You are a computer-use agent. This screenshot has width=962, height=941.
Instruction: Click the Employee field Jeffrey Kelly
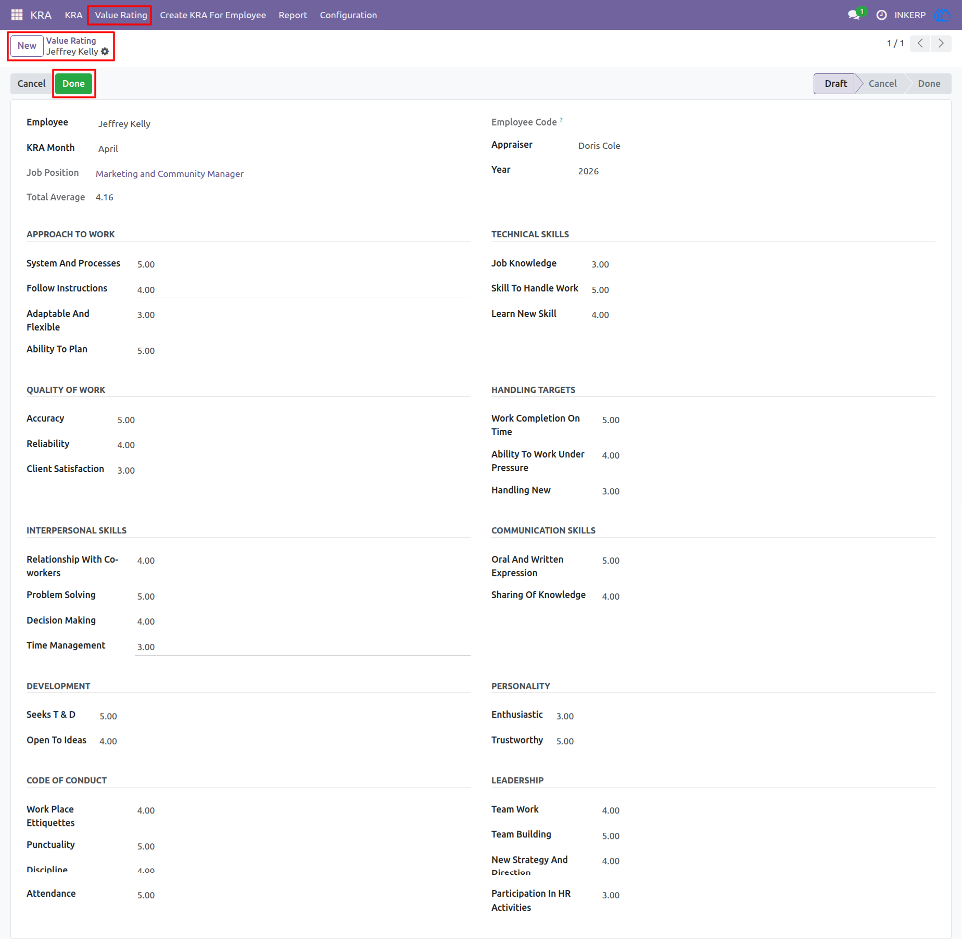pyautogui.click(x=284, y=124)
